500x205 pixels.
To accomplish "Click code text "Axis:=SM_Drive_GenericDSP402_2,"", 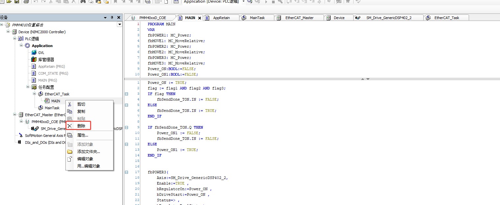I will click(192, 178).
